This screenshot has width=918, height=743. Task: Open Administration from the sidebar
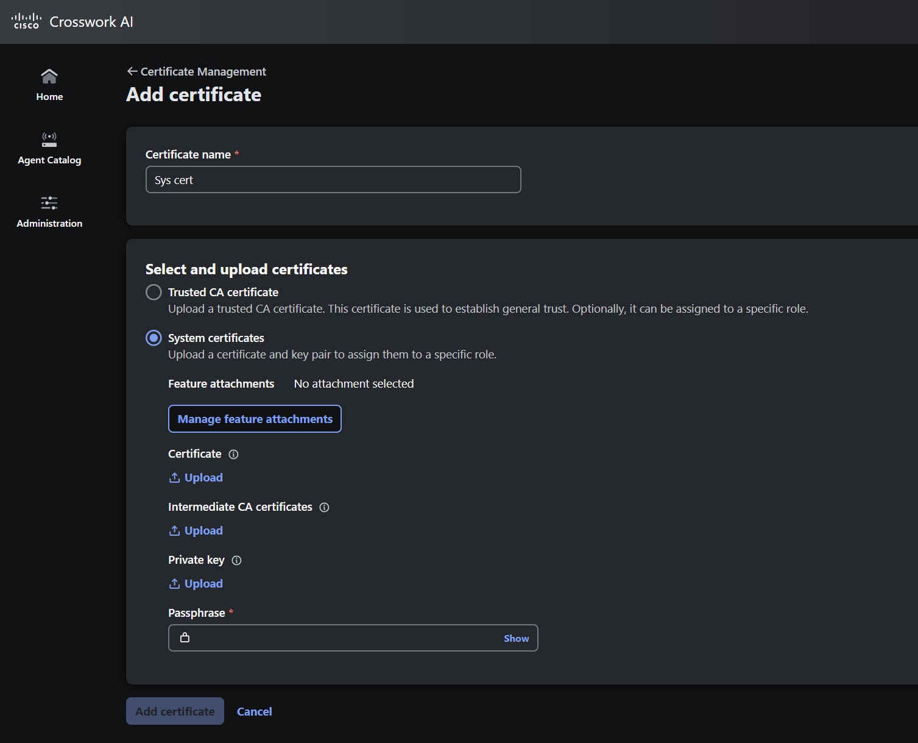click(49, 212)
